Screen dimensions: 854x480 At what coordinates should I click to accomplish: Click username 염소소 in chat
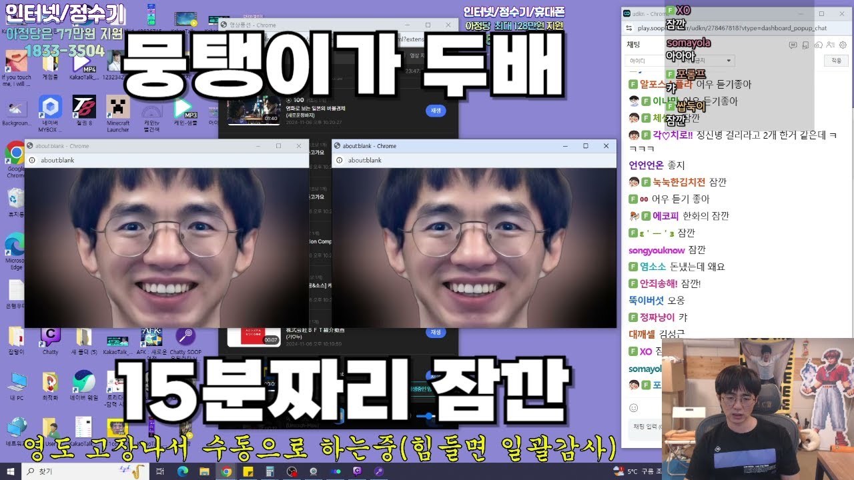tap(653, 267)
